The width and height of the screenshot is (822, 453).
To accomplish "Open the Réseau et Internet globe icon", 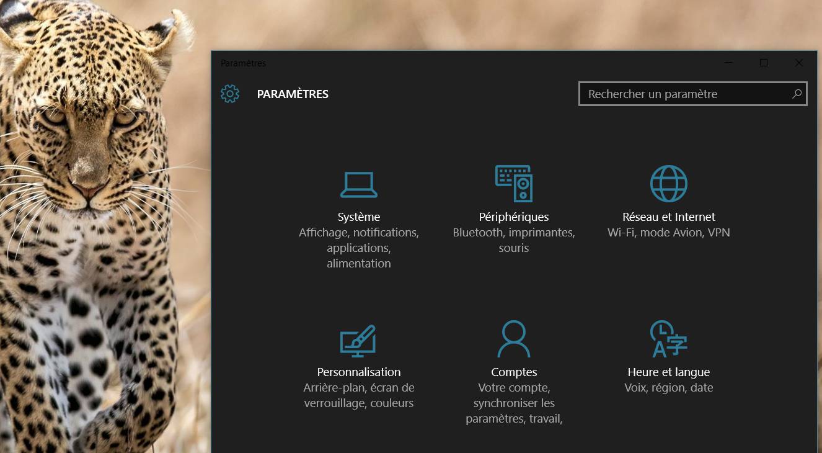I will pos(669,184).
